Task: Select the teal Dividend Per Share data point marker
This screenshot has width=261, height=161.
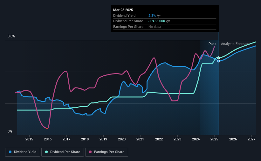Action: 218,58
